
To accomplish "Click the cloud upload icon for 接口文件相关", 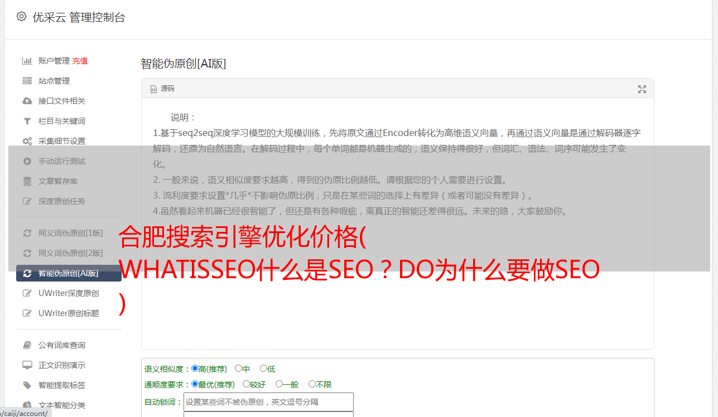I will [27, 101].
